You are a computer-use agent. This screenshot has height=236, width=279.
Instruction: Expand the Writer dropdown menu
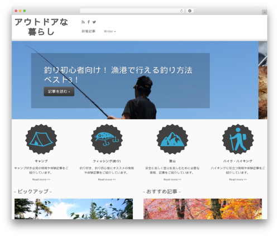(110, 31)
